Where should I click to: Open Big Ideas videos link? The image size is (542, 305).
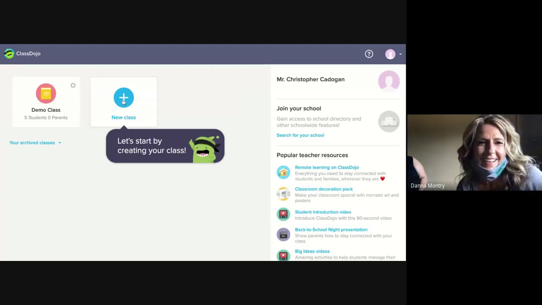(312, 251)
